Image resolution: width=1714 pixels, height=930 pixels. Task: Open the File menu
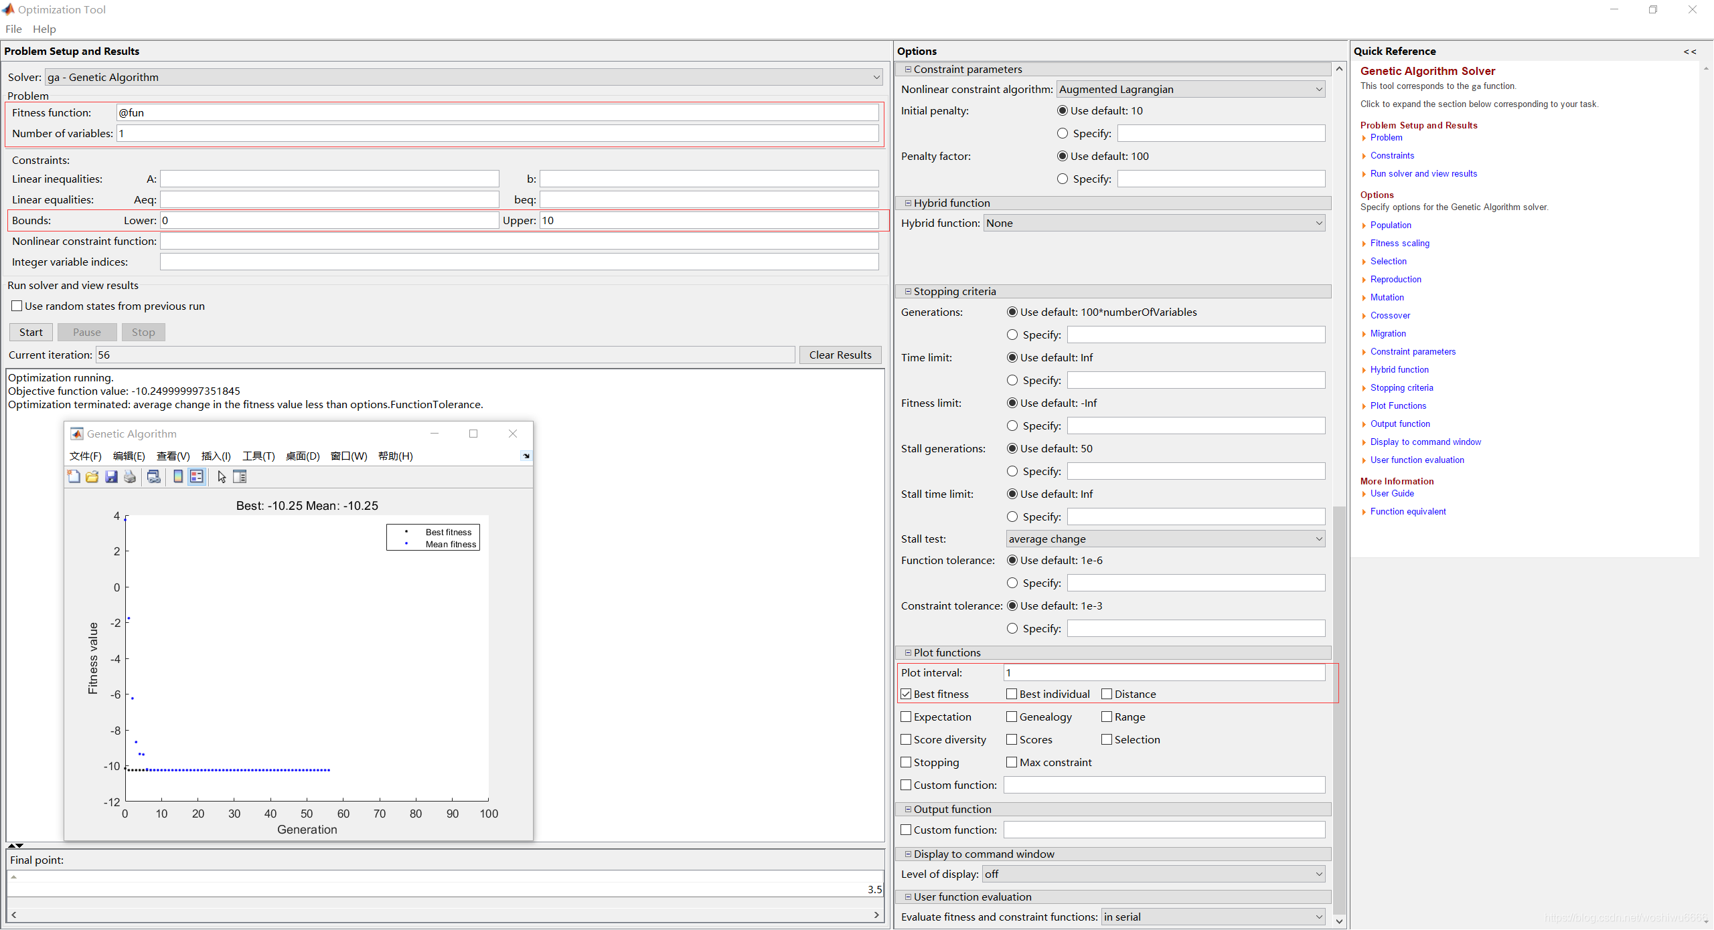[x=14, y=29]
